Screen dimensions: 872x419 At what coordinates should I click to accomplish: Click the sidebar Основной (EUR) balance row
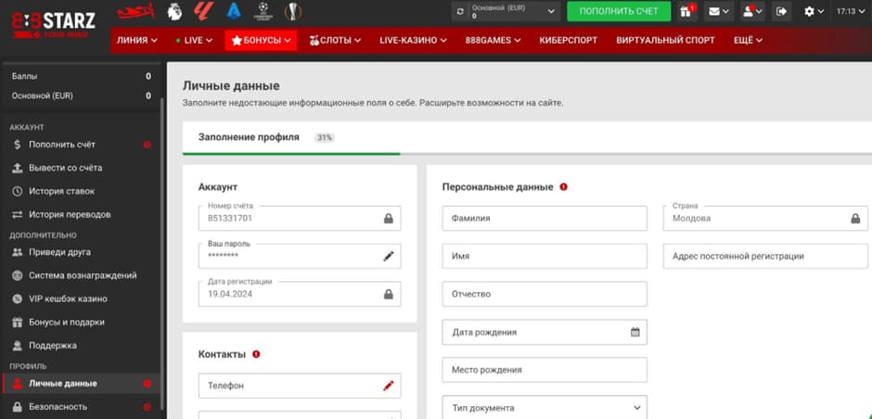point(81,95)
